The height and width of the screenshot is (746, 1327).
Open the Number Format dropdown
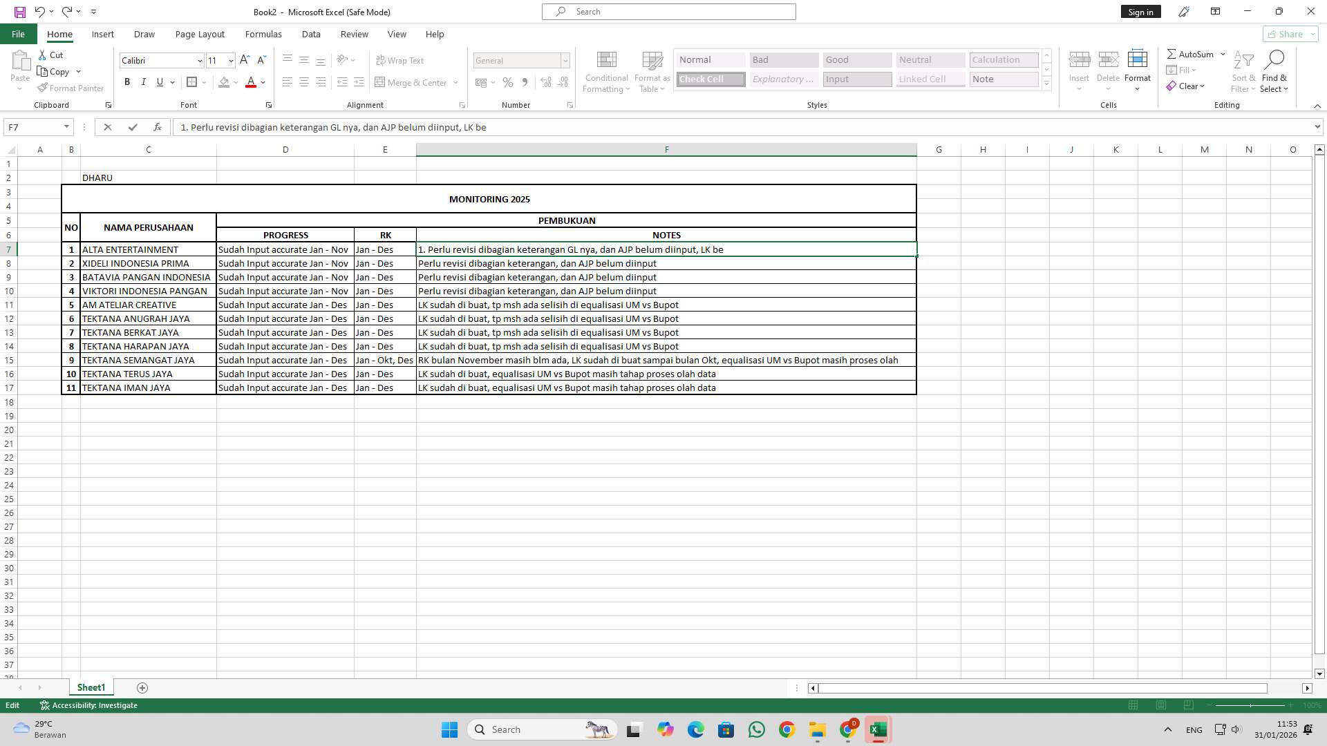[565, 60]
